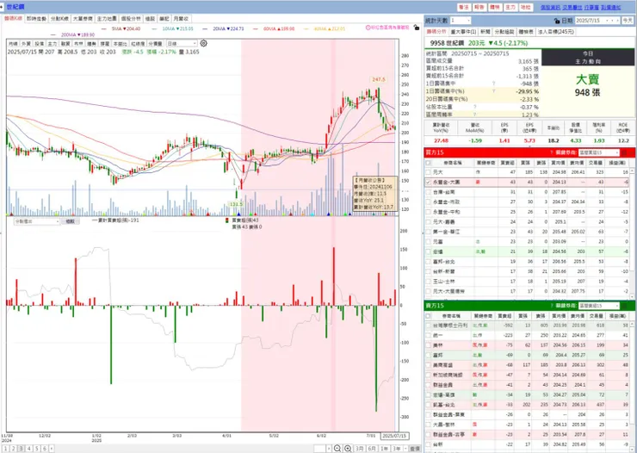Viewport: 637px width, 453px height.
Task: Click the lock icon above the chart
Action: point(416,28)
